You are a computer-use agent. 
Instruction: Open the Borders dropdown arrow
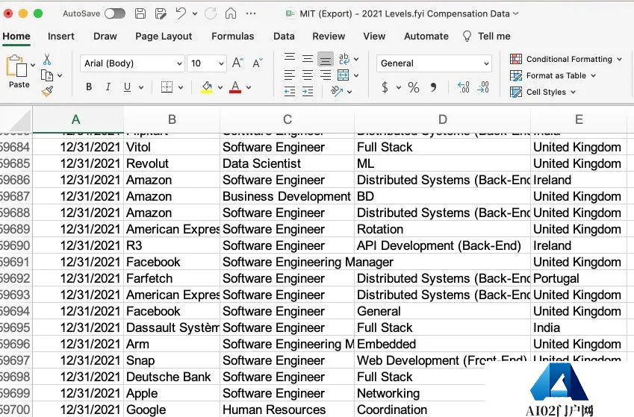click(181, 87)
